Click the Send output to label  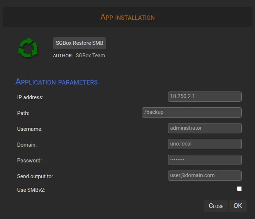point(35,176)
